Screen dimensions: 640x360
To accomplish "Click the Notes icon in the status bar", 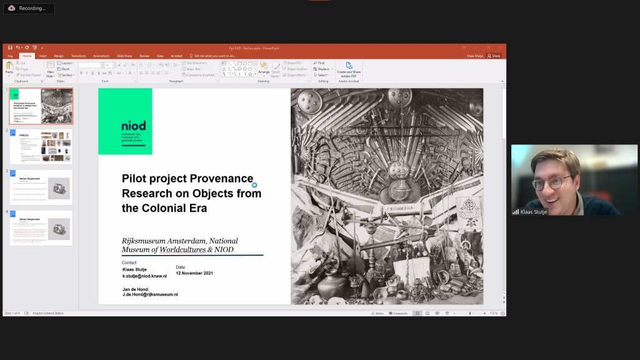I will tap(377, 313).
